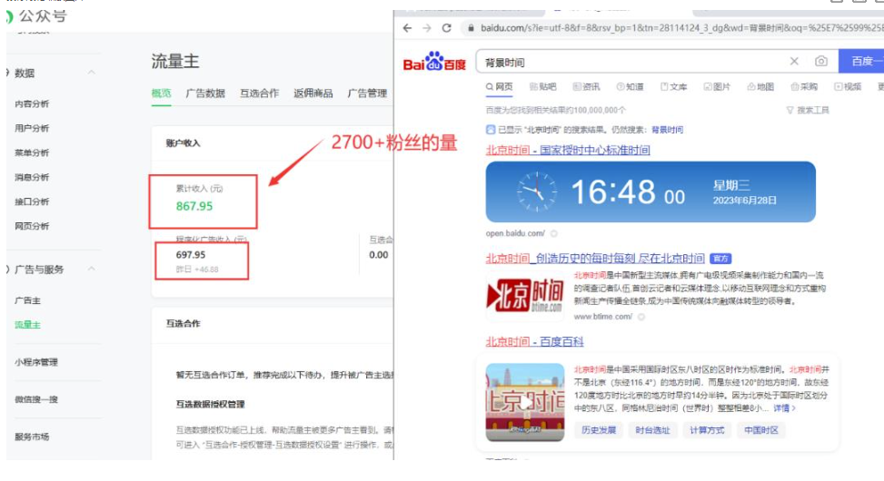
Task: Select the 贴吧 search tab
Action: (543, 86)
